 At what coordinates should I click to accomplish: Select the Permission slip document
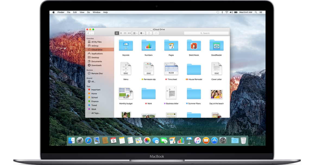pyautogui.click(x=149, y=69)
